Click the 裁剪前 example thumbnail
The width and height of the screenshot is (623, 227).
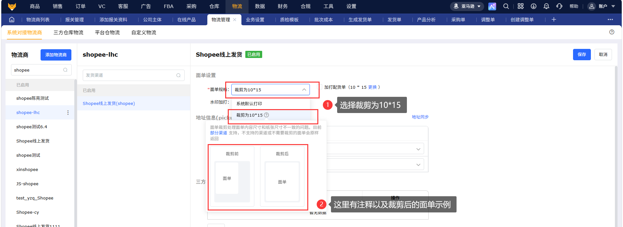232,176
